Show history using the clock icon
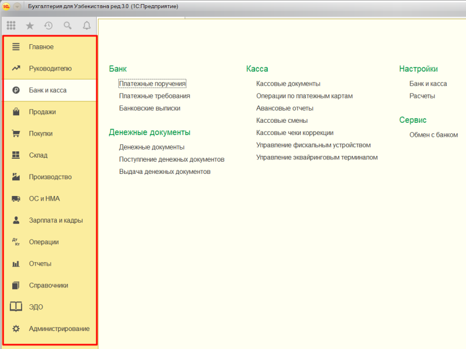The height and width of the screenshot is (349, 466). (48, 26)
